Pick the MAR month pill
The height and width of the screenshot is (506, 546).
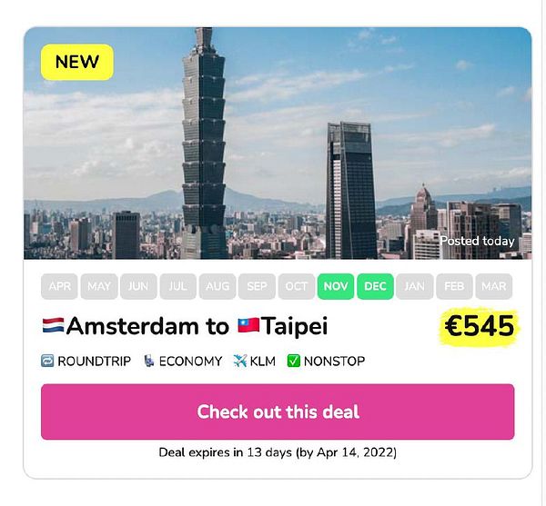pos(493,286)
